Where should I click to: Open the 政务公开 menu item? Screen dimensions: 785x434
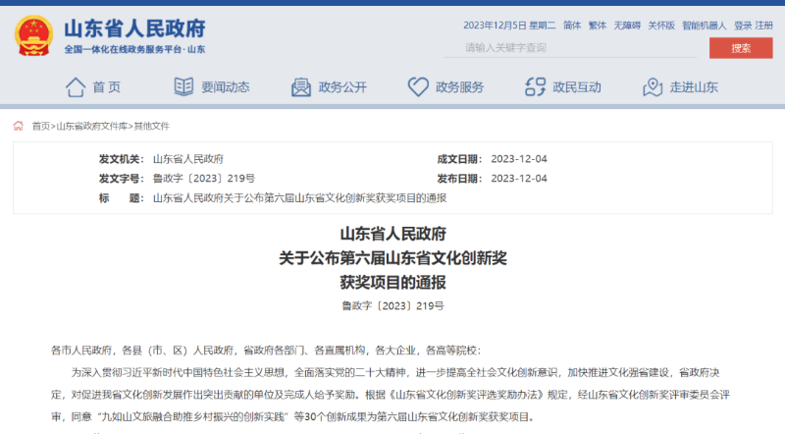(x=342, y=87)
